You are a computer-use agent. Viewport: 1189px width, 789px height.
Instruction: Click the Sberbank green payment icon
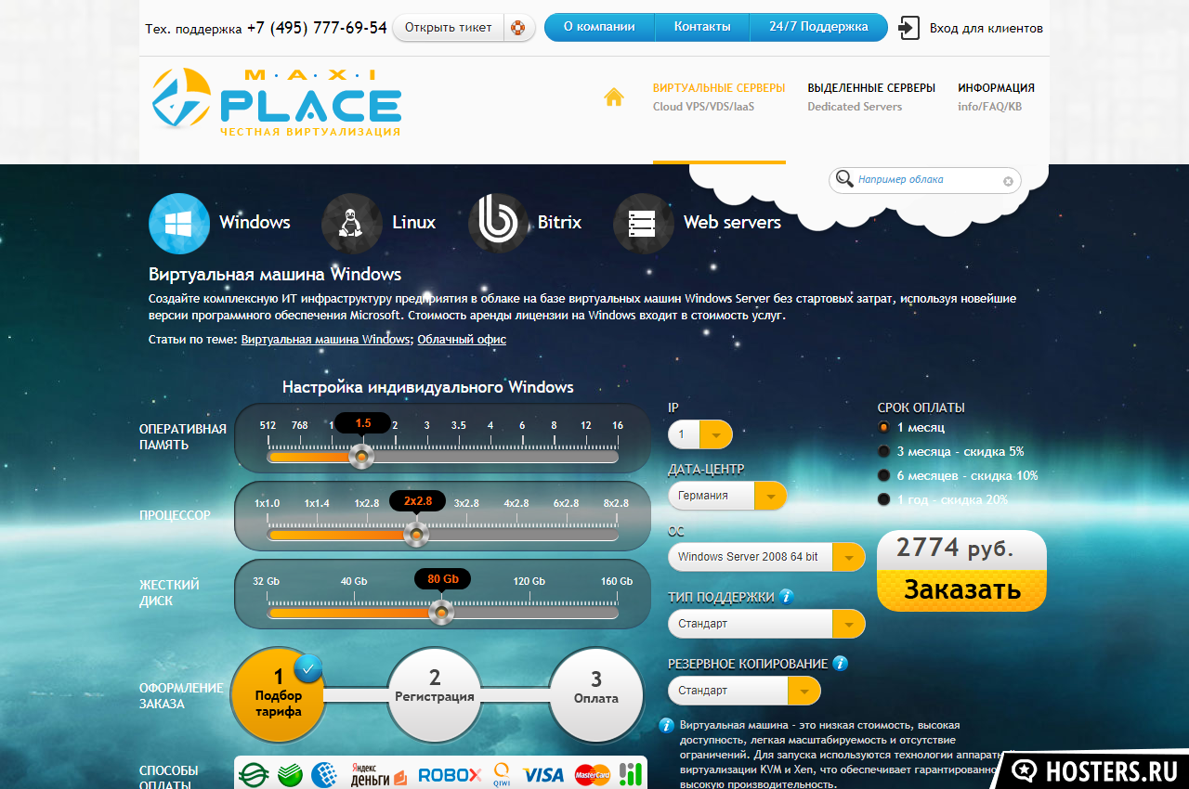289,774
